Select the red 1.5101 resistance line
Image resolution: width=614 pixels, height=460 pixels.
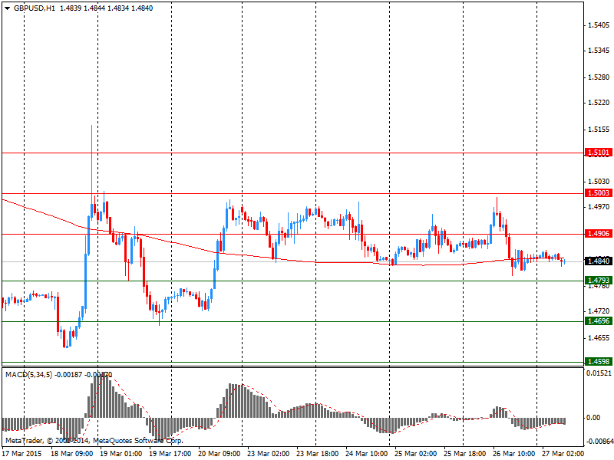click(293, 153)
